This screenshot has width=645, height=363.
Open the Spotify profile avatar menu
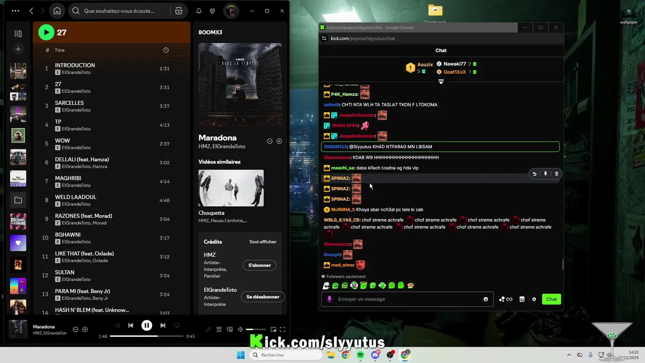click(x=231, y=11)
